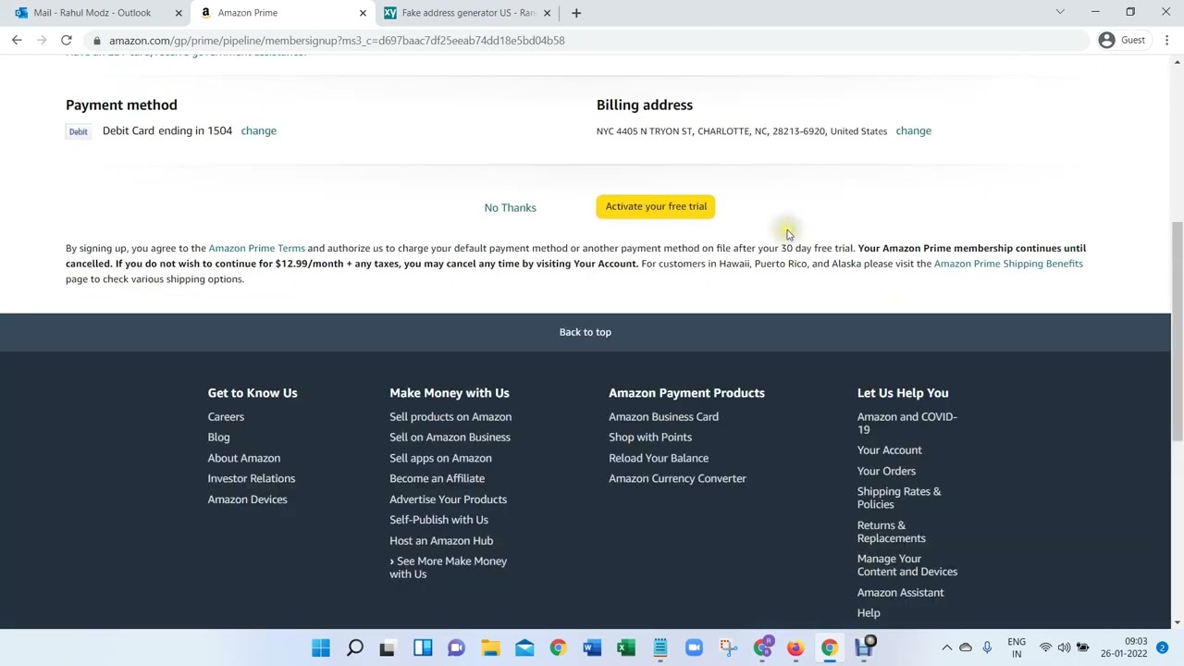Open Shipping Rates & Policies link
Image resolution: width=1184 pixels, height=666 pixels.
coord(898,498)
